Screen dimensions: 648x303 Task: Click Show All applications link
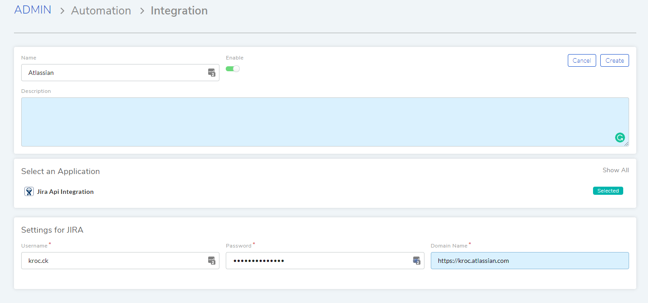pyautogui.click(x=616, y=170)
